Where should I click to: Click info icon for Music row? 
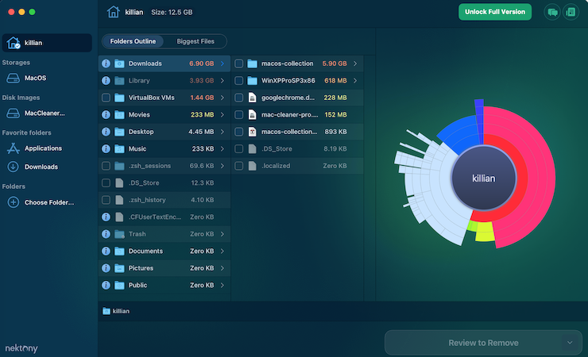(106, 148)
